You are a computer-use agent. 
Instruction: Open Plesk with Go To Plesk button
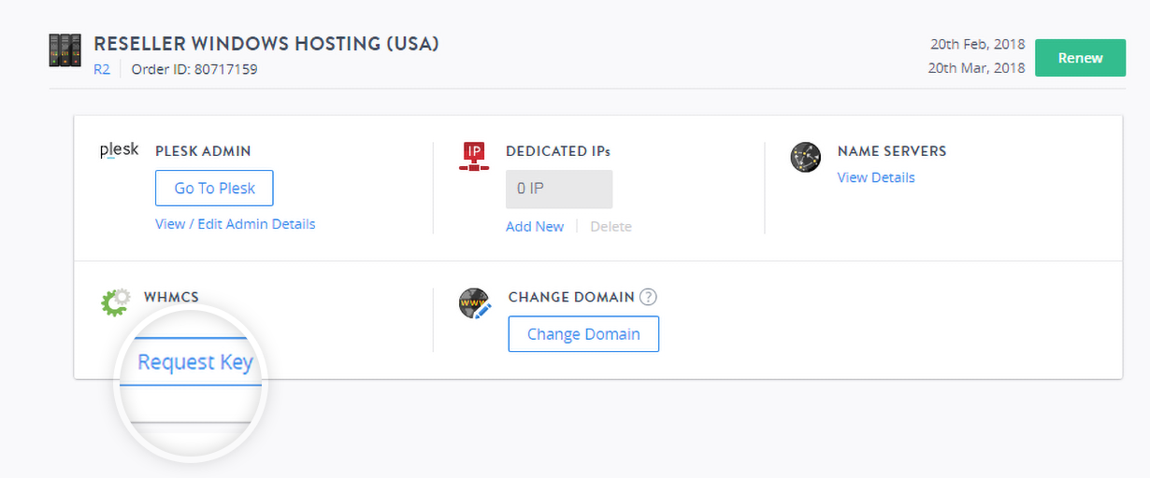pos(214,188)
